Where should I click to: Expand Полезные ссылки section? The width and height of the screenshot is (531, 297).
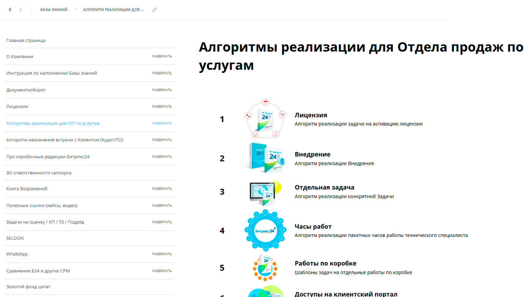pyautogui.click(x=162, y=205)
